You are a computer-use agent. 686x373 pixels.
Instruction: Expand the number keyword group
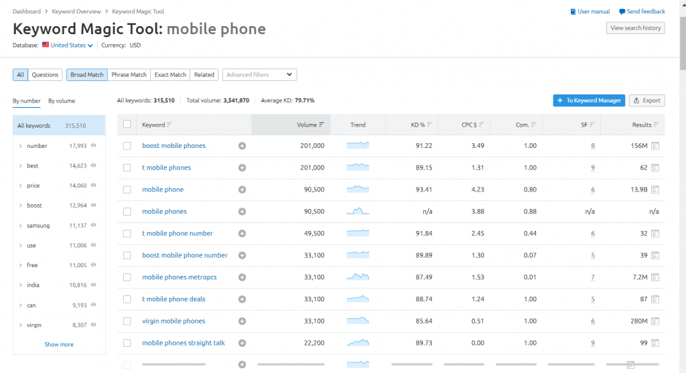click(x=21, y=146)
